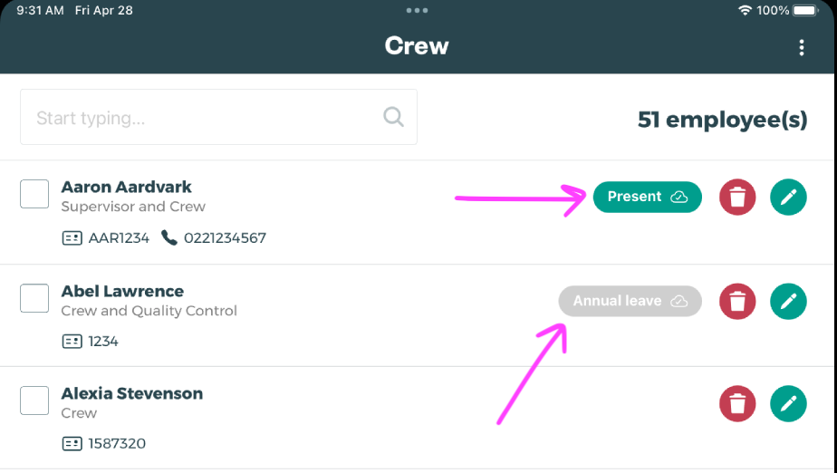Tap Aaron Aardvark's phone icon
The image size is (837, 473).
tap(168, 238)
